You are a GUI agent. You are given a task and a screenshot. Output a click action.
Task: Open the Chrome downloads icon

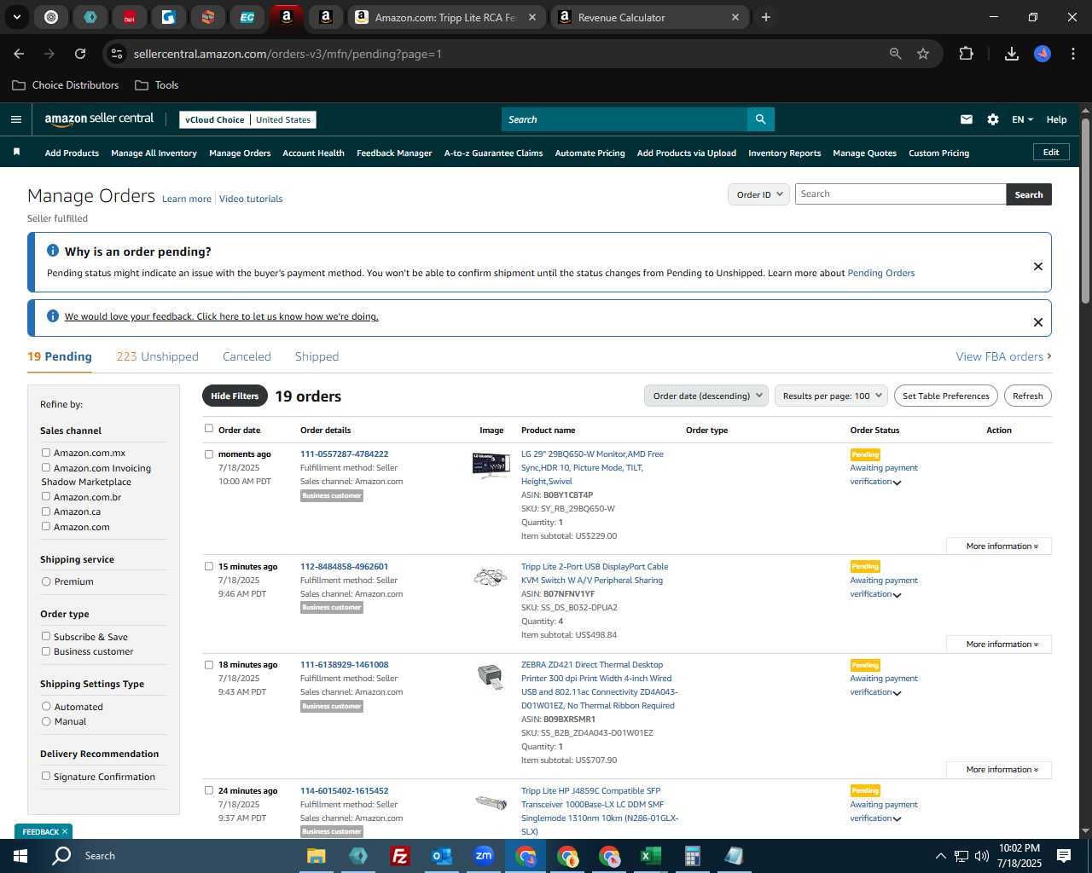point(1012,54)
